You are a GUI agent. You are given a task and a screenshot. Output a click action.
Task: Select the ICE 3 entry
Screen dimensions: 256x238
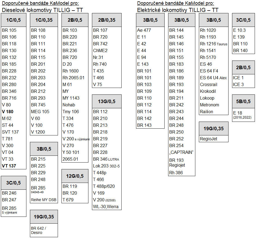[x=238, y=84]
